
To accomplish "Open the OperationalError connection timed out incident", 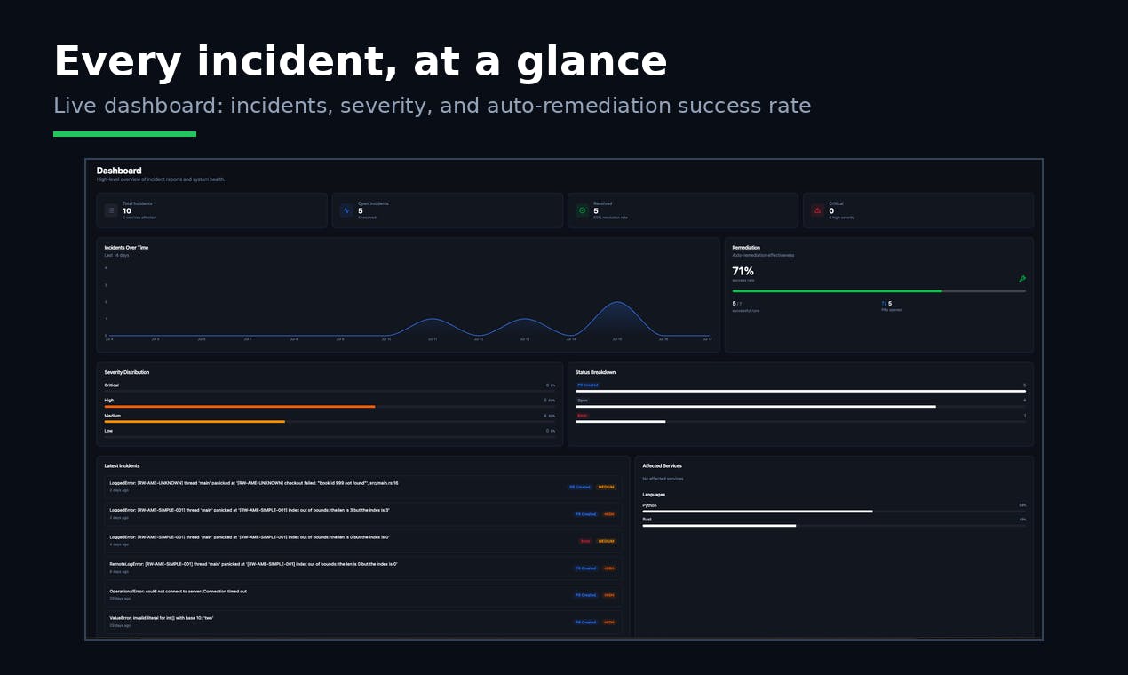I will [363, 594].
